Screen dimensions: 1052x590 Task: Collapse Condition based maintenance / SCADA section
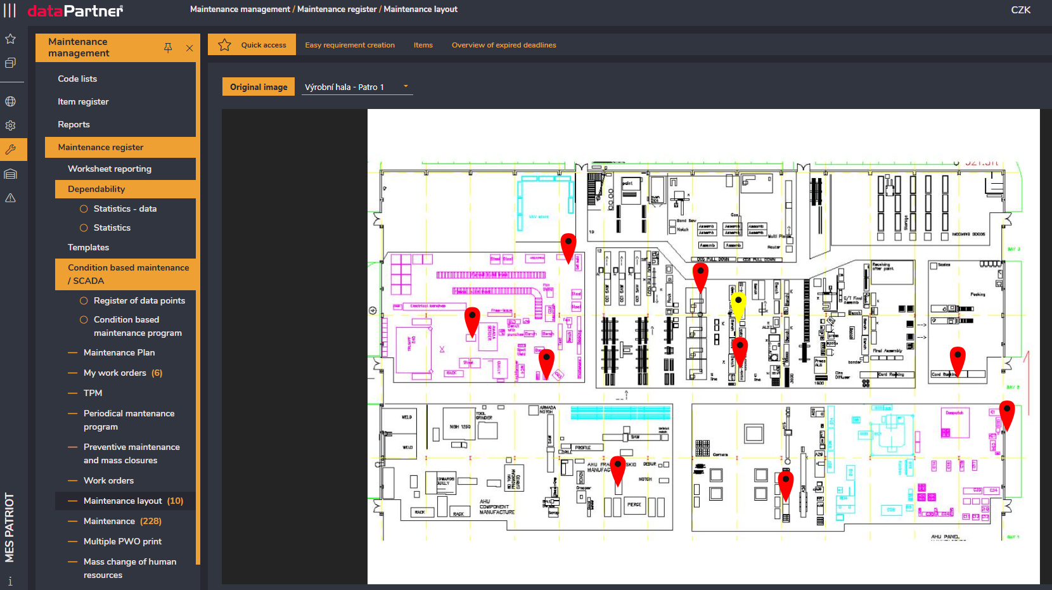[x=125, y=274]
